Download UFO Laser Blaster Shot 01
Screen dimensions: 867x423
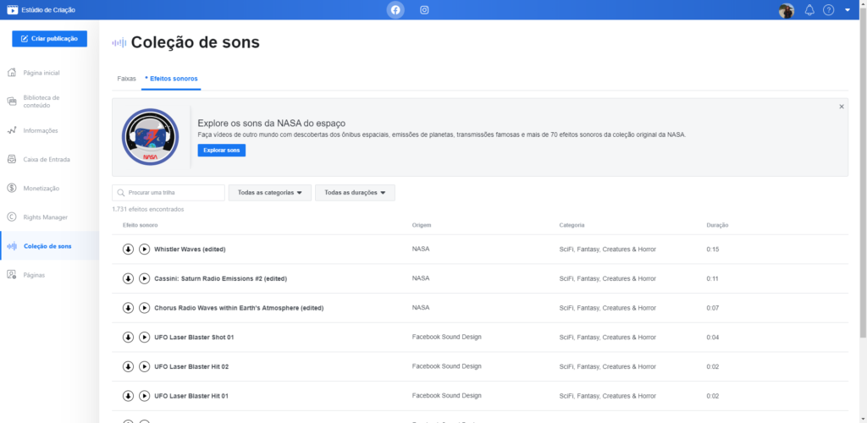(128, 337)
